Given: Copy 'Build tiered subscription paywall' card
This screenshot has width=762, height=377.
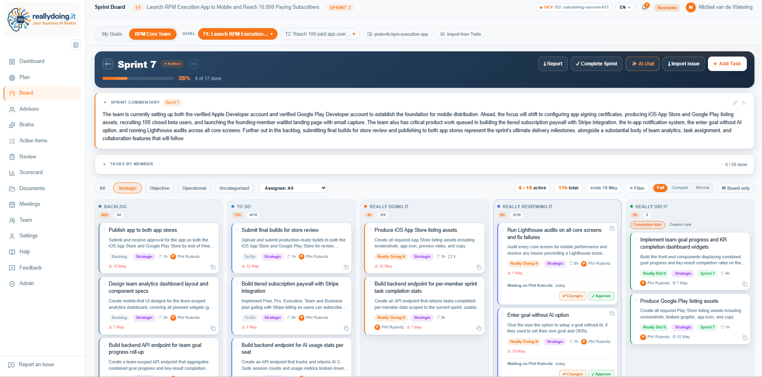Looking at the screenshot, I should [346, 328].
